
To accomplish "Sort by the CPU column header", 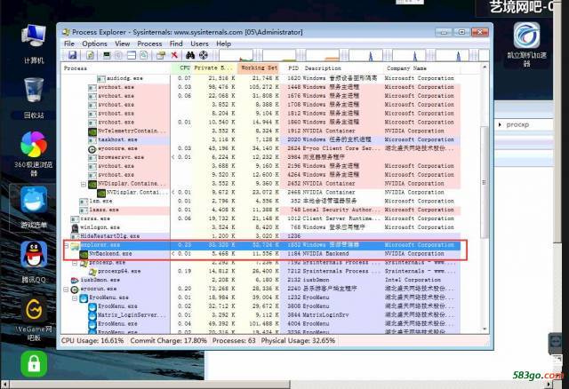I will coord(181,68).
